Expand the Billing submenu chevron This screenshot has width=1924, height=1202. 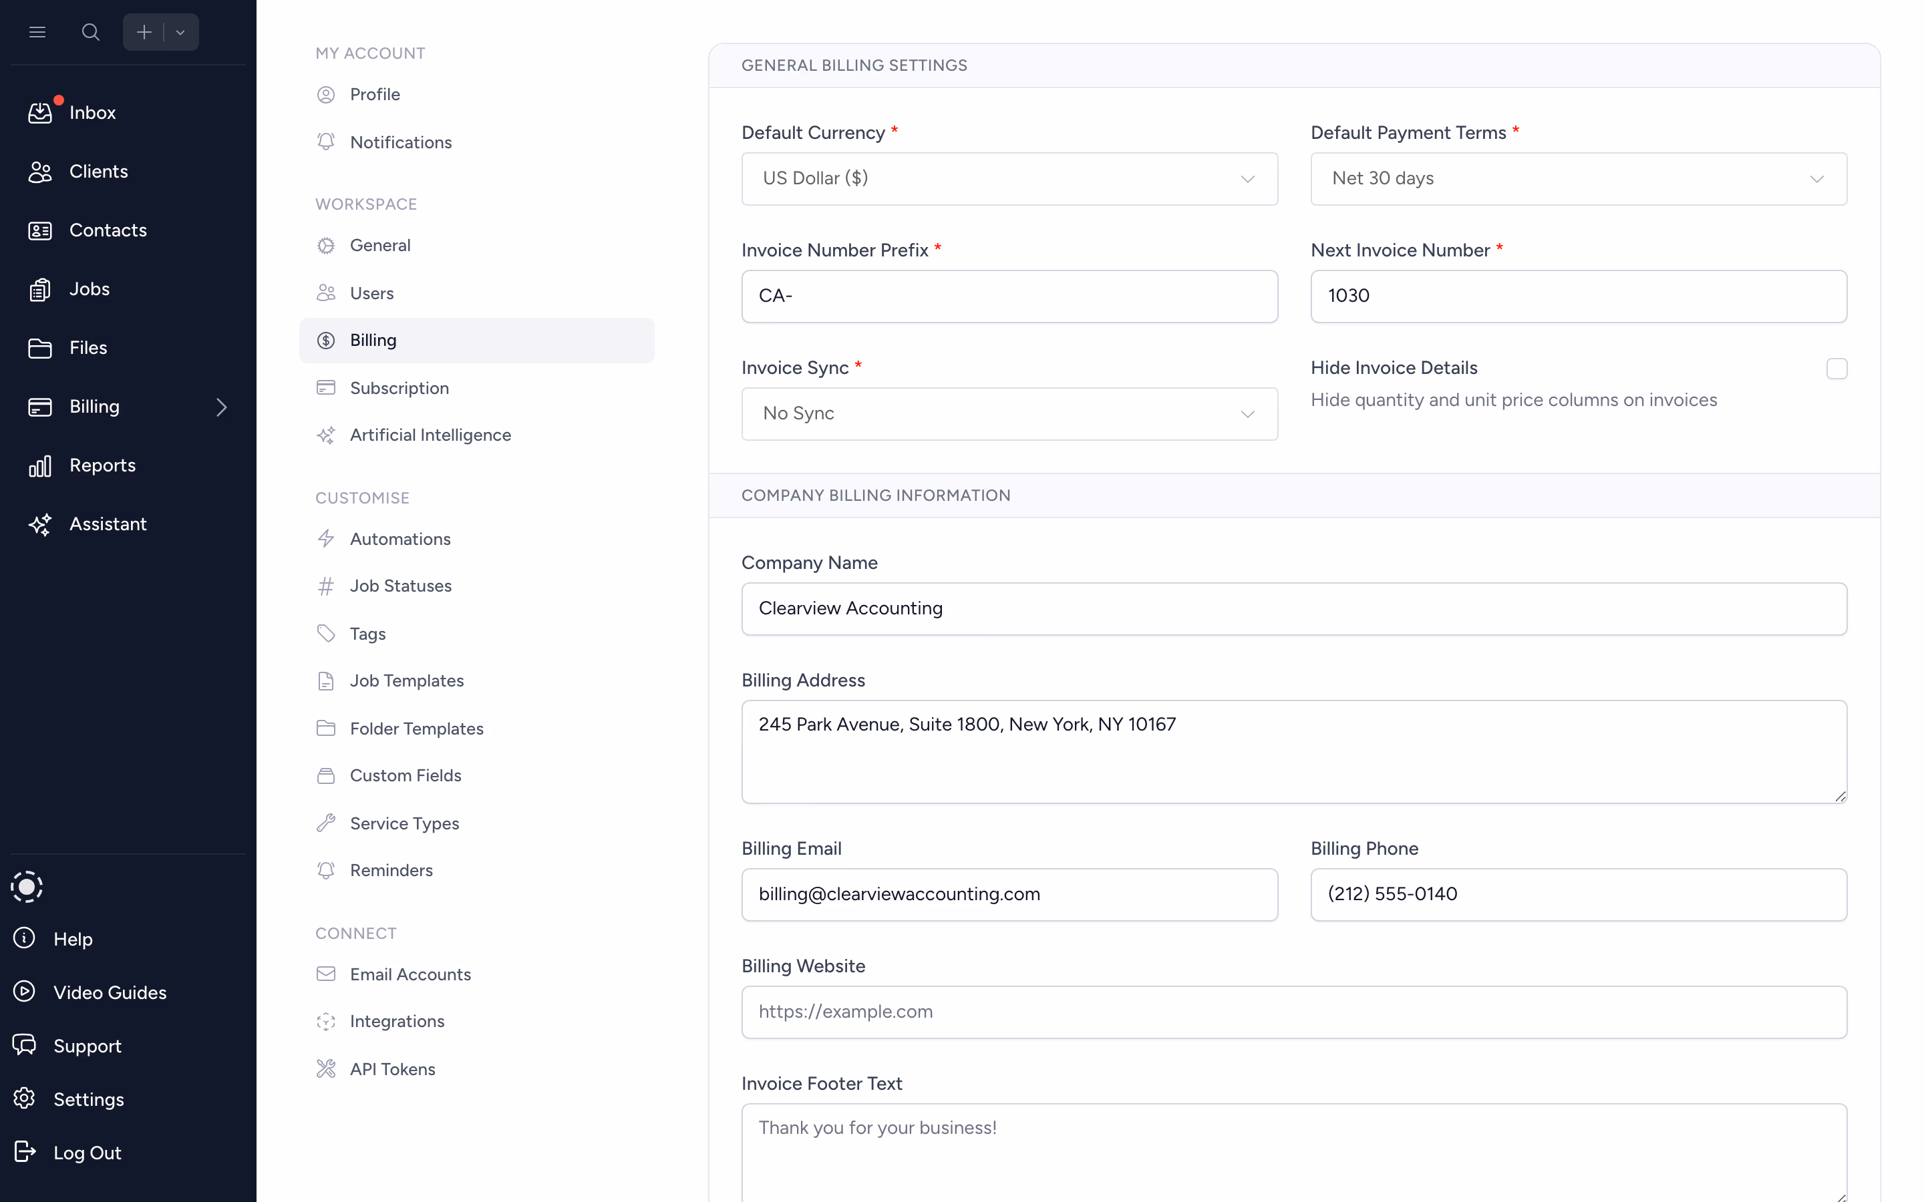coord(222,407)
